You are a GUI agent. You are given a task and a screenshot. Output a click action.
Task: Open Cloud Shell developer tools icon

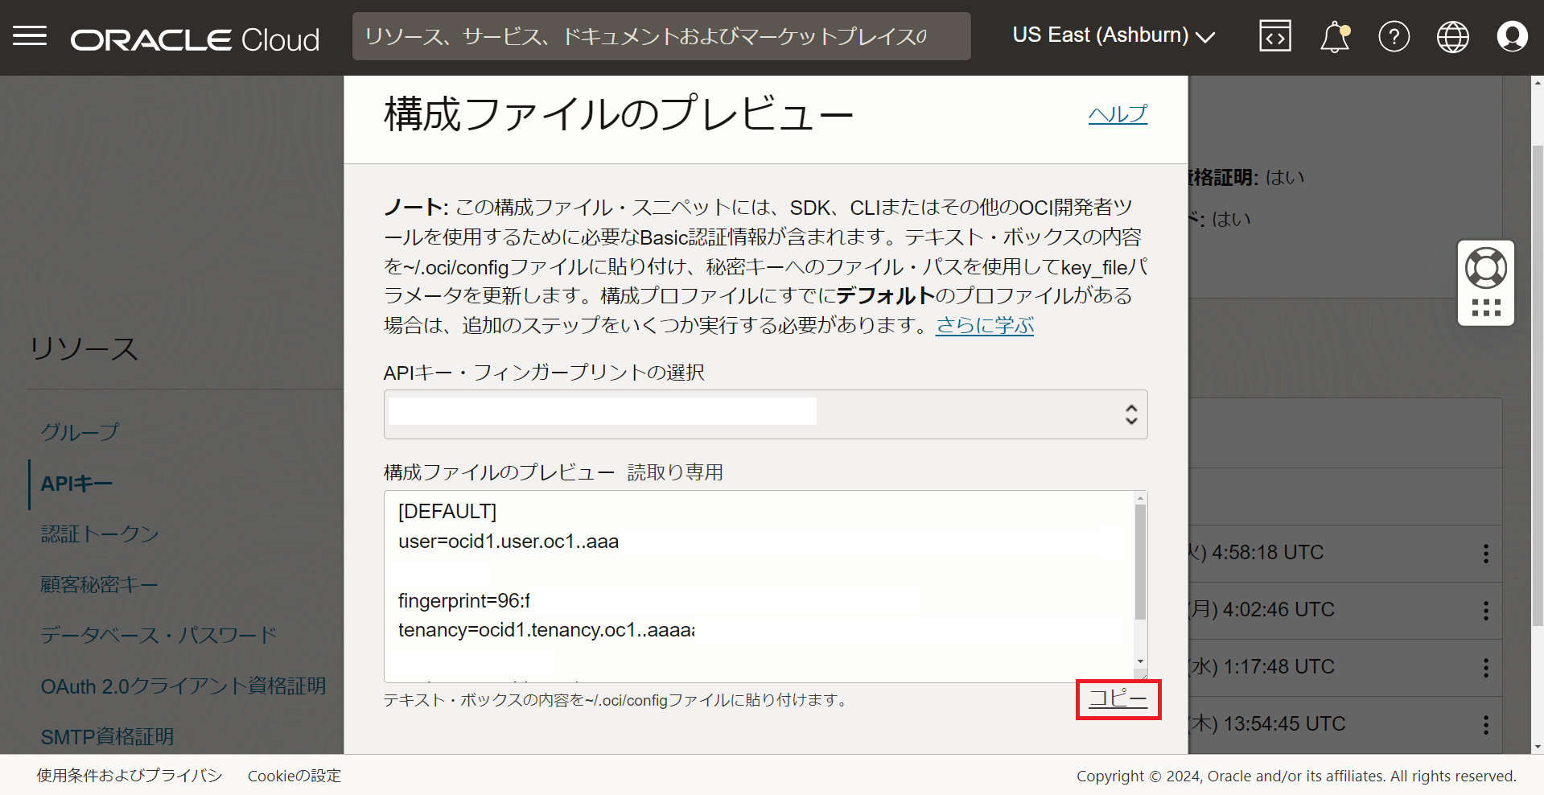coord(1274,36)
